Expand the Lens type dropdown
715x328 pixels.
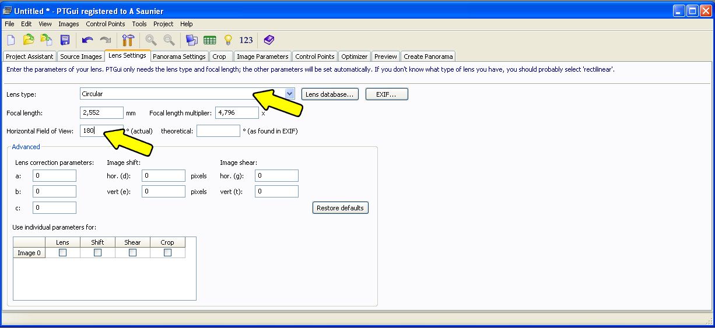290,94
